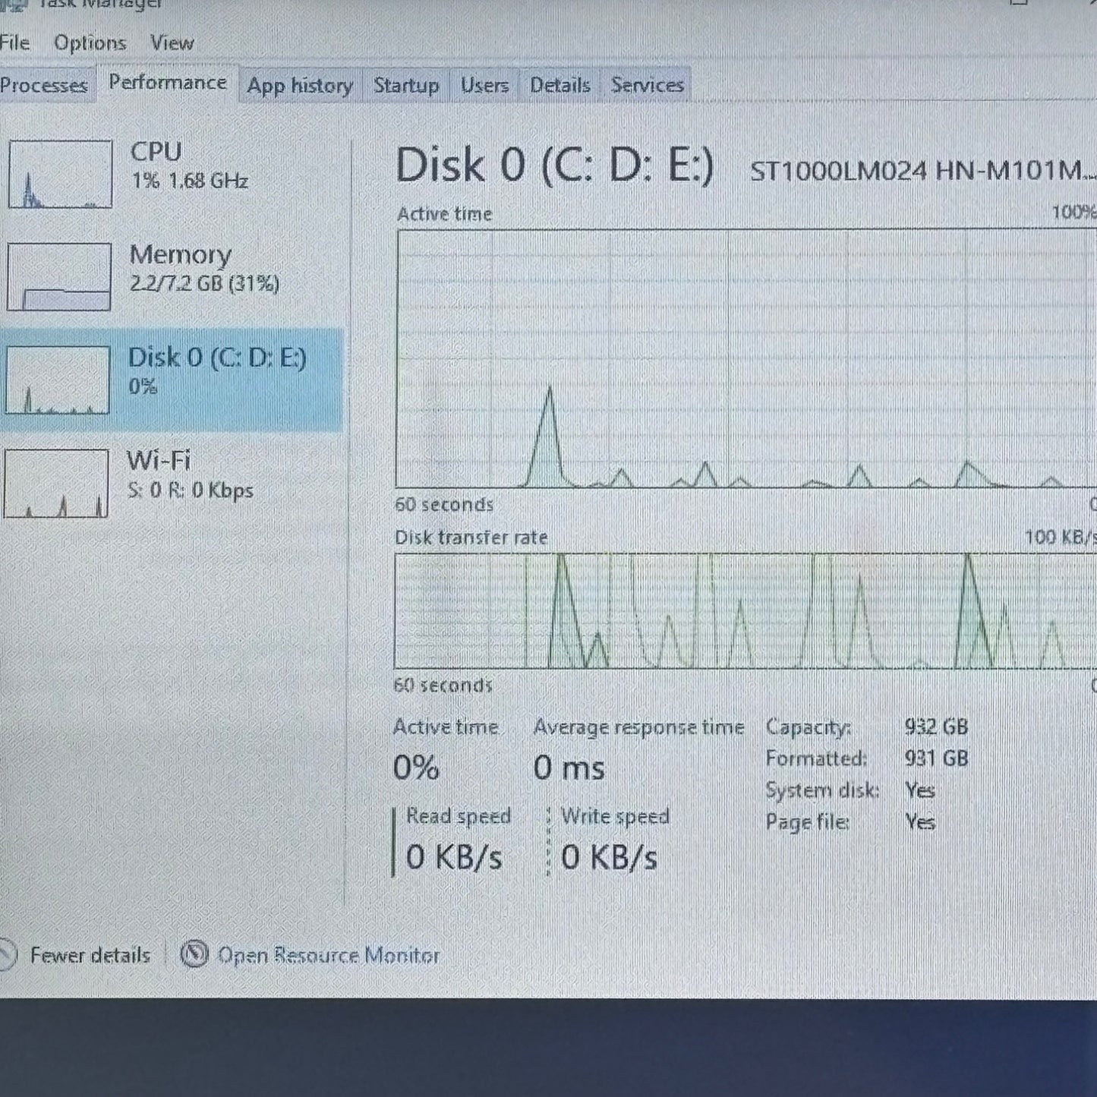Go to the Users tab
This screenshot has height=1097, width=1097.
(x=484, y=85)
